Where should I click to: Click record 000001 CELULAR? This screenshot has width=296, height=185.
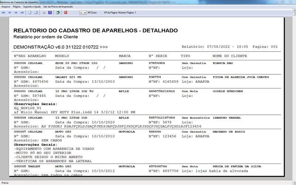28,91
